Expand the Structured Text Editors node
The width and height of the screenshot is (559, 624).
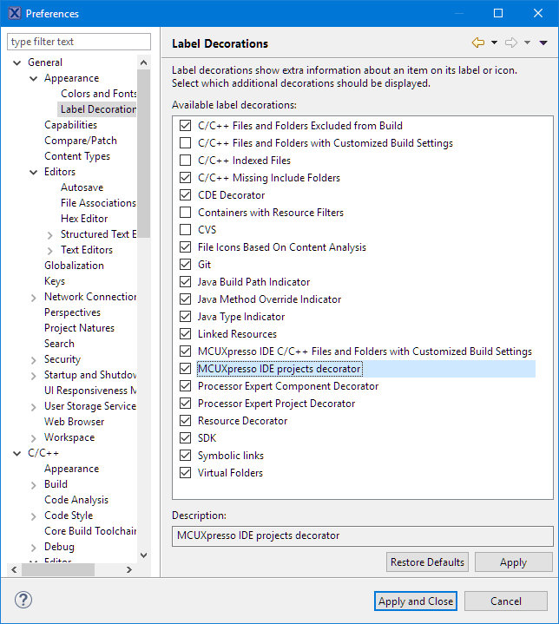(50, 234)
